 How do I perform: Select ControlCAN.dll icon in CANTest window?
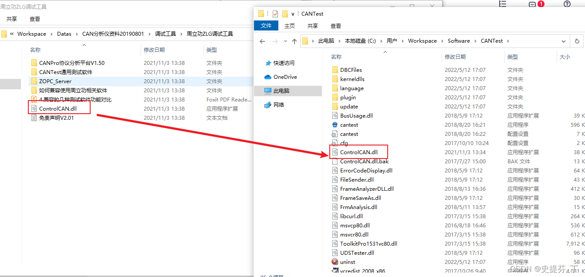tap(335, 152)
